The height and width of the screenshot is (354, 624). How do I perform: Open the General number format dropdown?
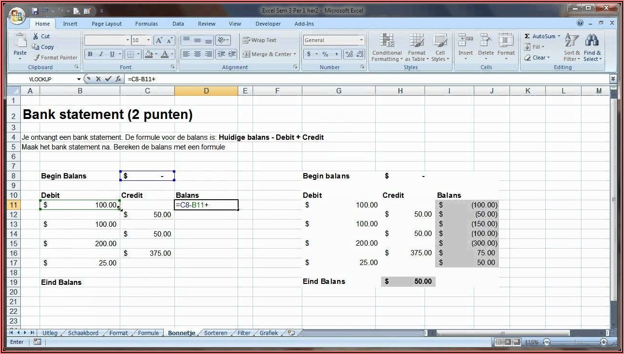361,41
